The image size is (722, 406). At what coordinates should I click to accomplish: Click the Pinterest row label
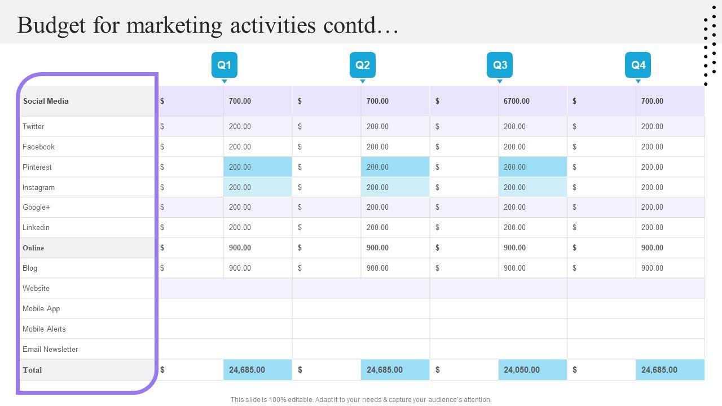(37, 167)
